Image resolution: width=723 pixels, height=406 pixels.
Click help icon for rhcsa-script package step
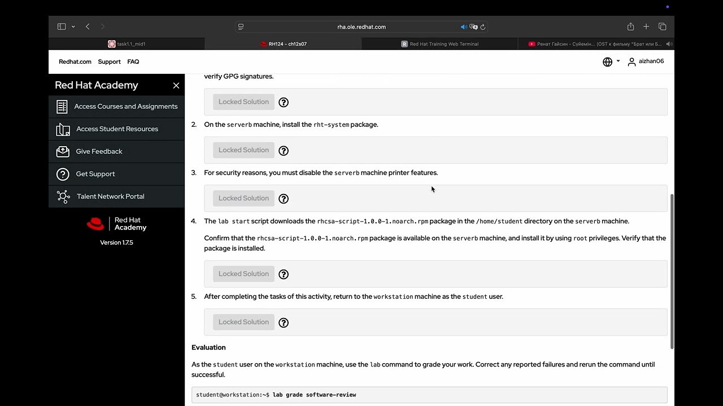pos(284,274)
